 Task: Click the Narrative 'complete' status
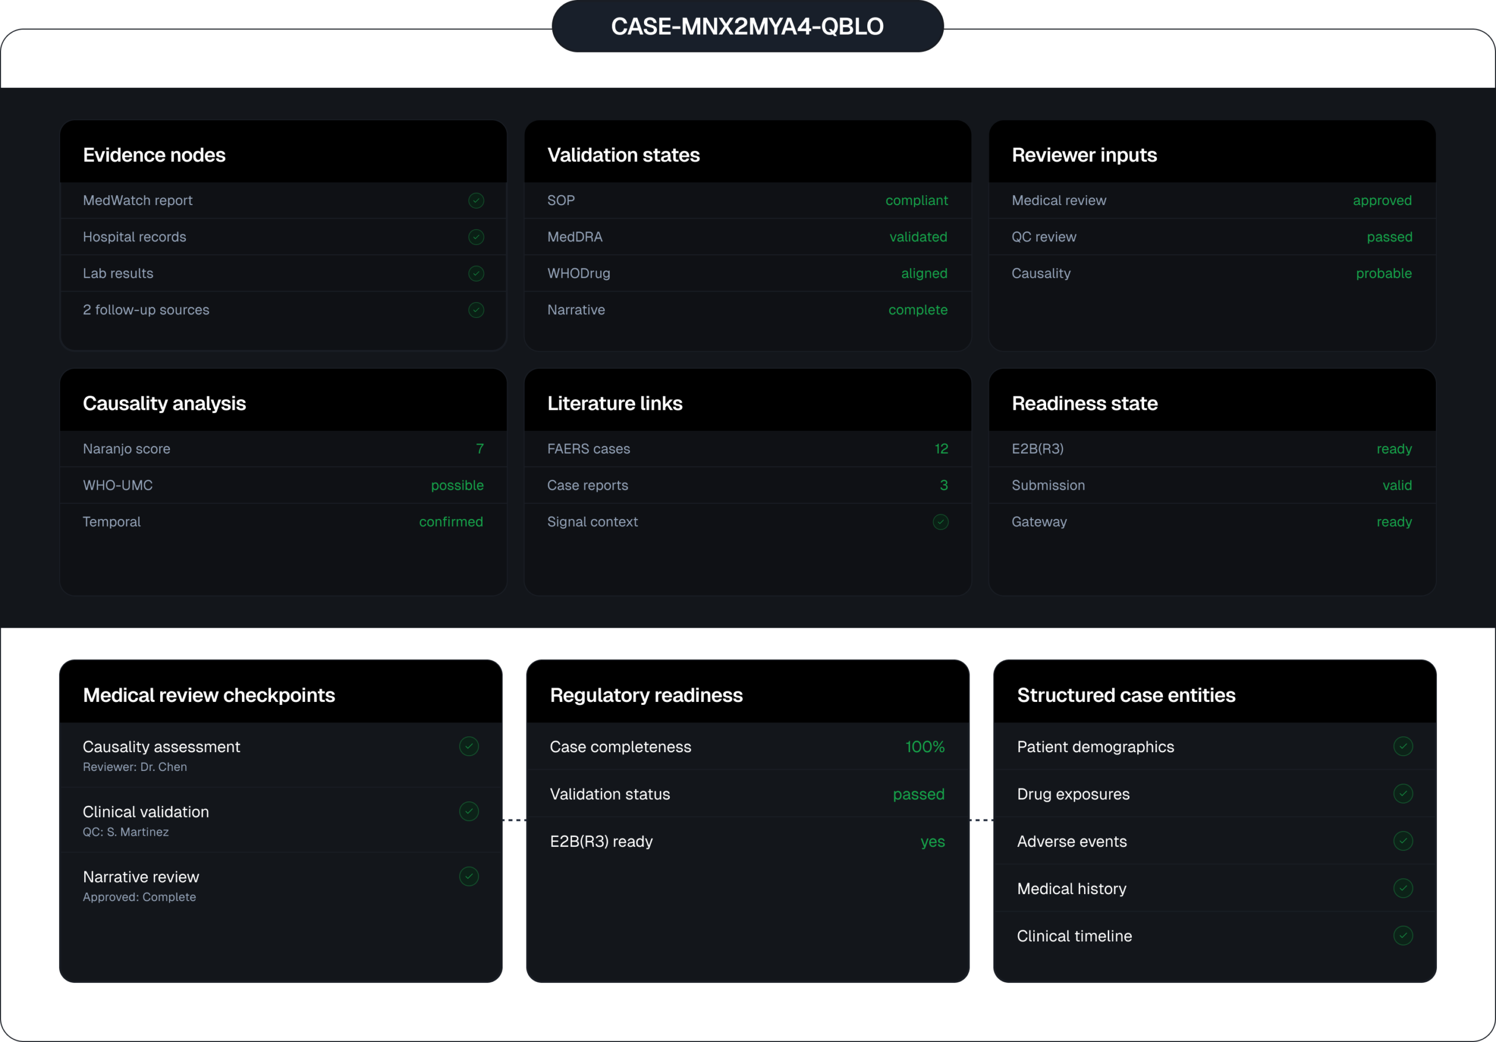tap(918, 310)
